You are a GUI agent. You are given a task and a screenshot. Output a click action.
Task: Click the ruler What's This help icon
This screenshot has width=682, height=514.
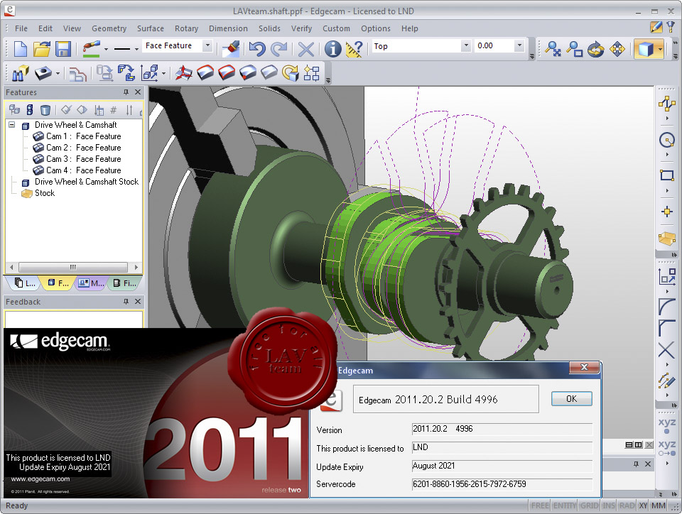coord(354,49)
